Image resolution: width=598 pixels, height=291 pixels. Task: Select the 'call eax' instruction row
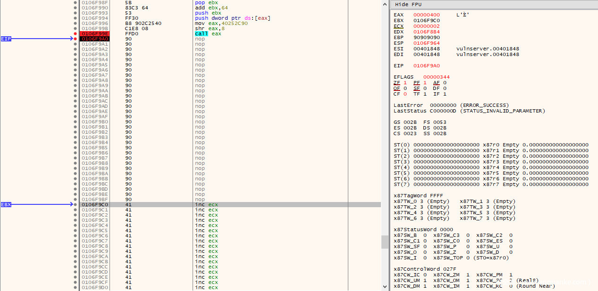pyautogui.click(x=208, y=33)
